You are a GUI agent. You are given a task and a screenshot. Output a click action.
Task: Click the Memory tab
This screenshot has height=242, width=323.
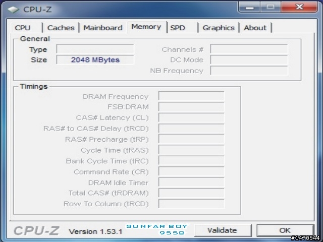click(x=146, y=27)
